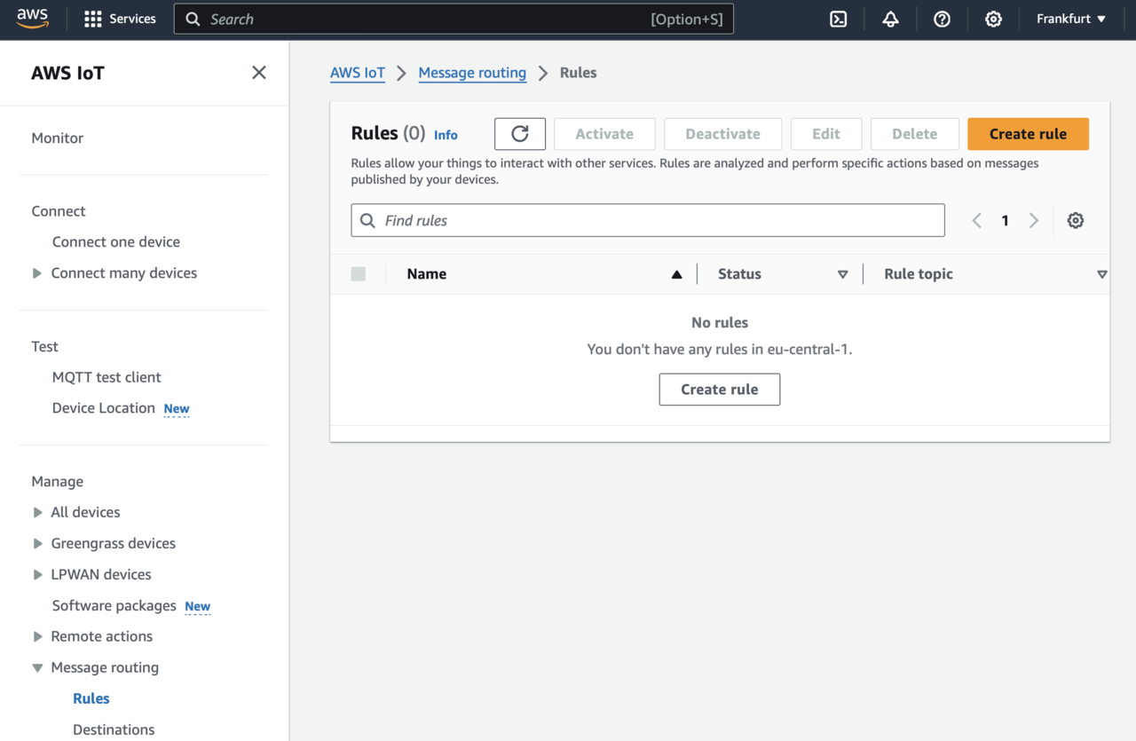Open the Frankfurt region dropdown

pos(1071,19)
